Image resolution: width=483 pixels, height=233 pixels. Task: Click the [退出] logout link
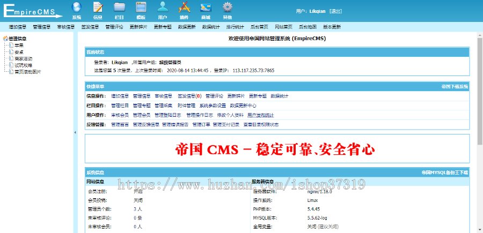pyautogui.click(x=336, y=11)
